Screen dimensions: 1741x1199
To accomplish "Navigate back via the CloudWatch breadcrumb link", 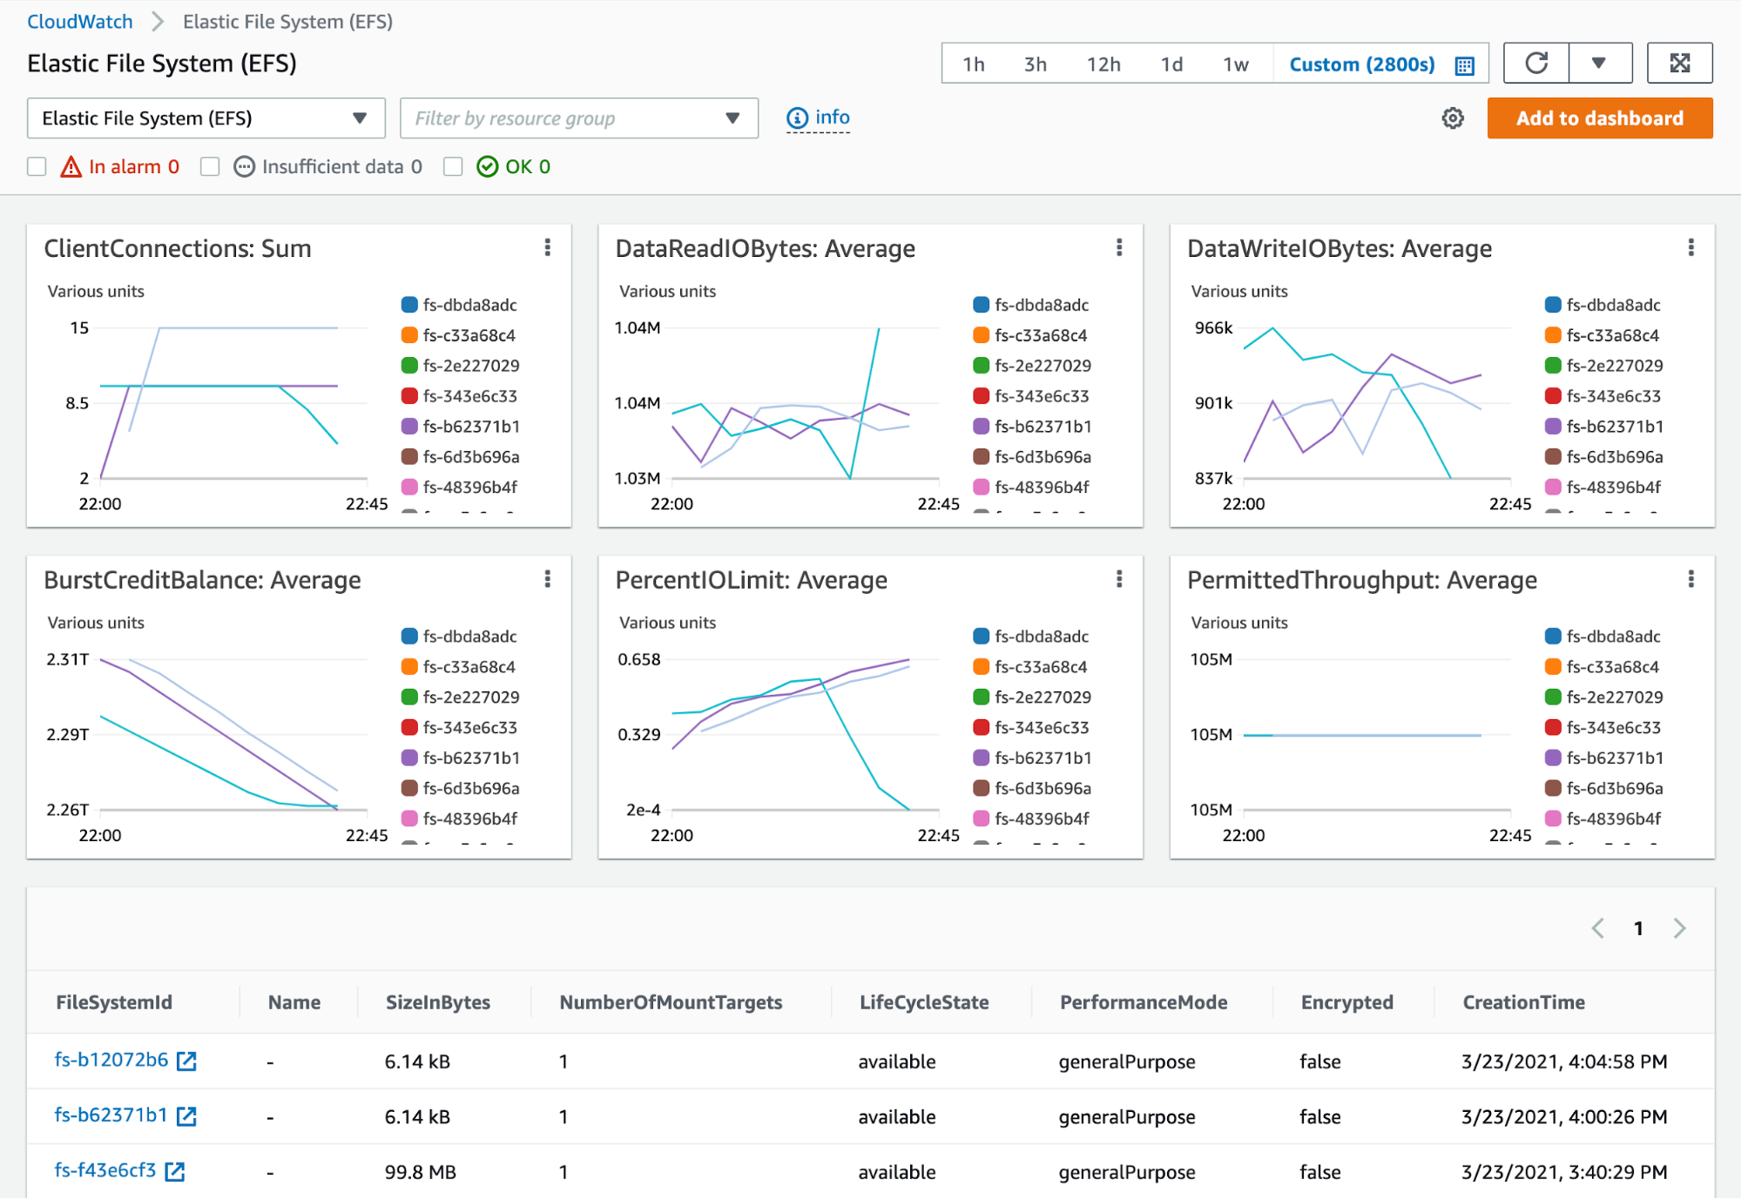I will click(x=80, y=21).
